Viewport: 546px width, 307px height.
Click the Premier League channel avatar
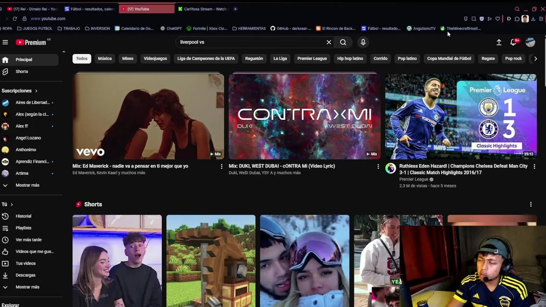[x=390, y=168]
